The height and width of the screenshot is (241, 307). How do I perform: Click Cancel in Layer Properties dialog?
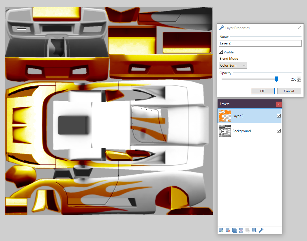[x=289, y=91]
